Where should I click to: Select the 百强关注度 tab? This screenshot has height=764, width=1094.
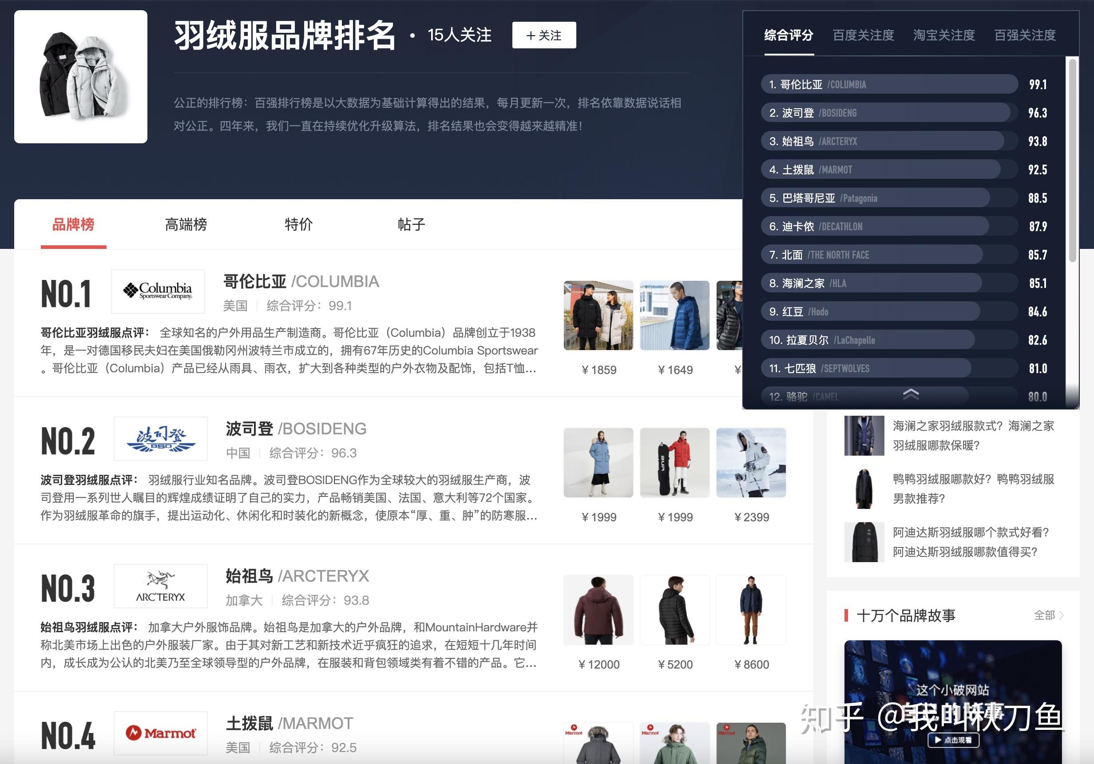[x=1025, y=35]
